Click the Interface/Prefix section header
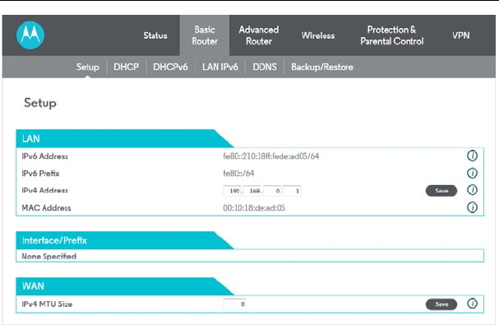This screenshot has height=325, width=499. pyautogui.click(x=125, y=240)
